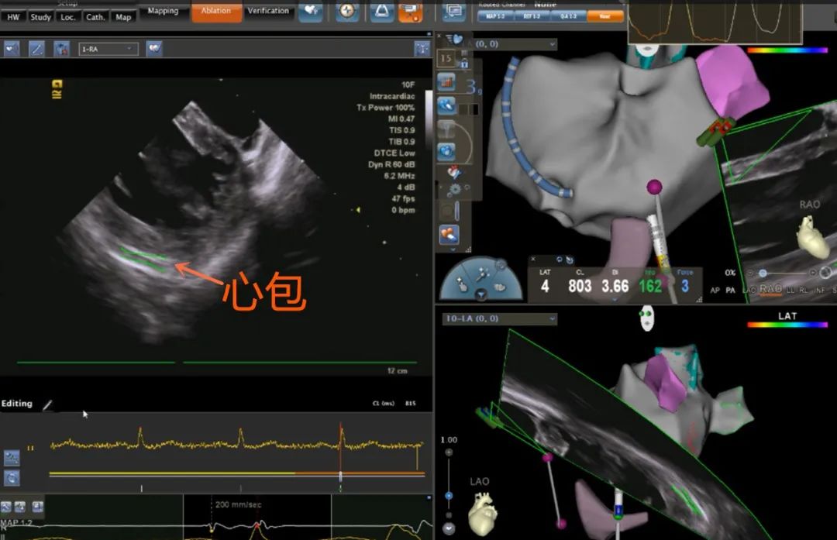The image size is (837, 540).
Task: Click the heart icon right of 1-RA dropdown
Action: click(x=154, y=49)
